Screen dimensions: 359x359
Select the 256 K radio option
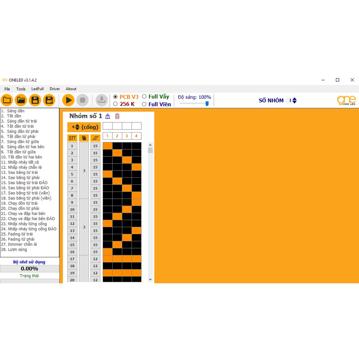pos(115,104)
